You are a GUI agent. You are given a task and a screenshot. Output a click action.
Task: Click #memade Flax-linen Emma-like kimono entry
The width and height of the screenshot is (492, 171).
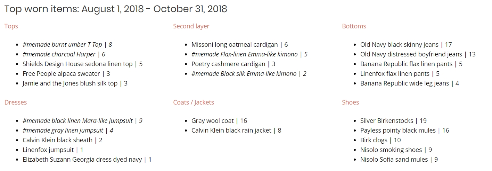[249, 54]
